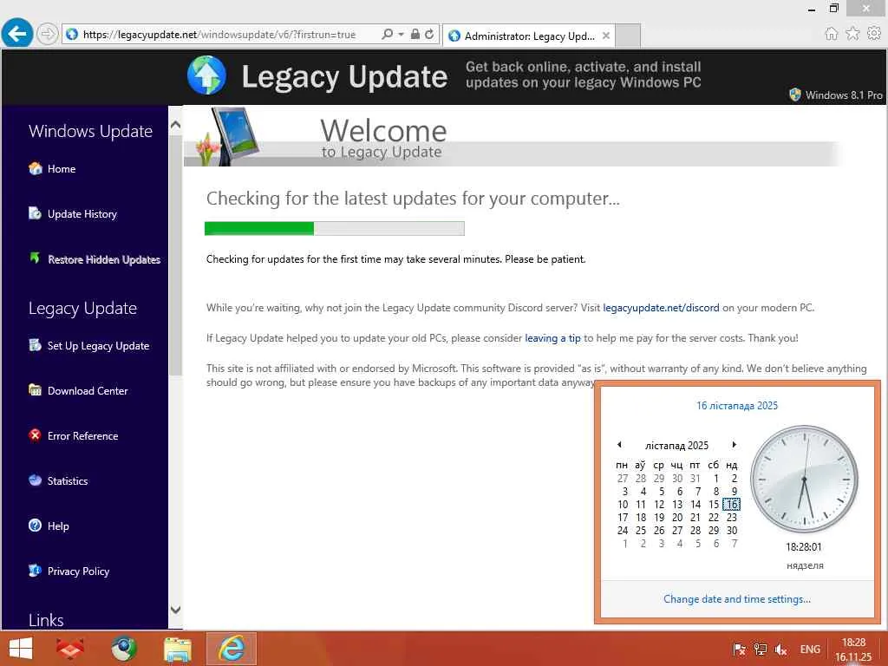888x666 pixels.
Task: Go to the browser home page icon
Action: [831, 34]
